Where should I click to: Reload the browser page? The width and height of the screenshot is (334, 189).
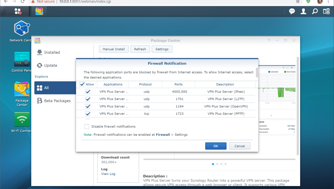pos(23,1)
